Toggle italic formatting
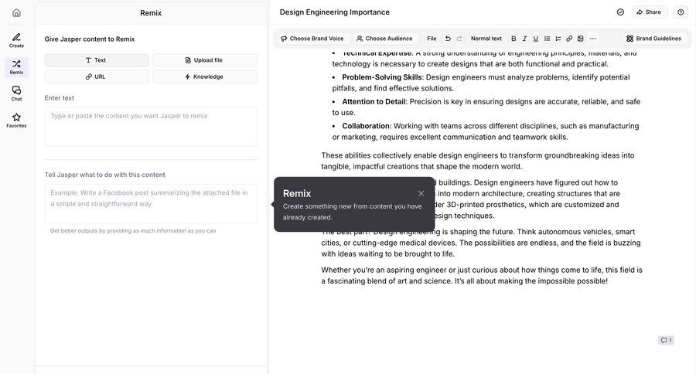 (x=524, y=39)
